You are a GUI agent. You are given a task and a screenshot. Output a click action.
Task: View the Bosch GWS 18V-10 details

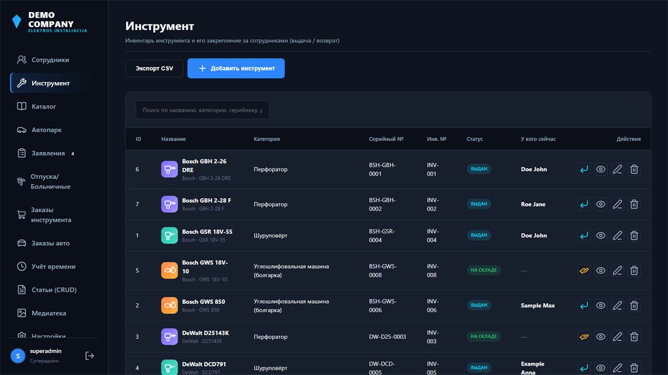coord(601,271)
